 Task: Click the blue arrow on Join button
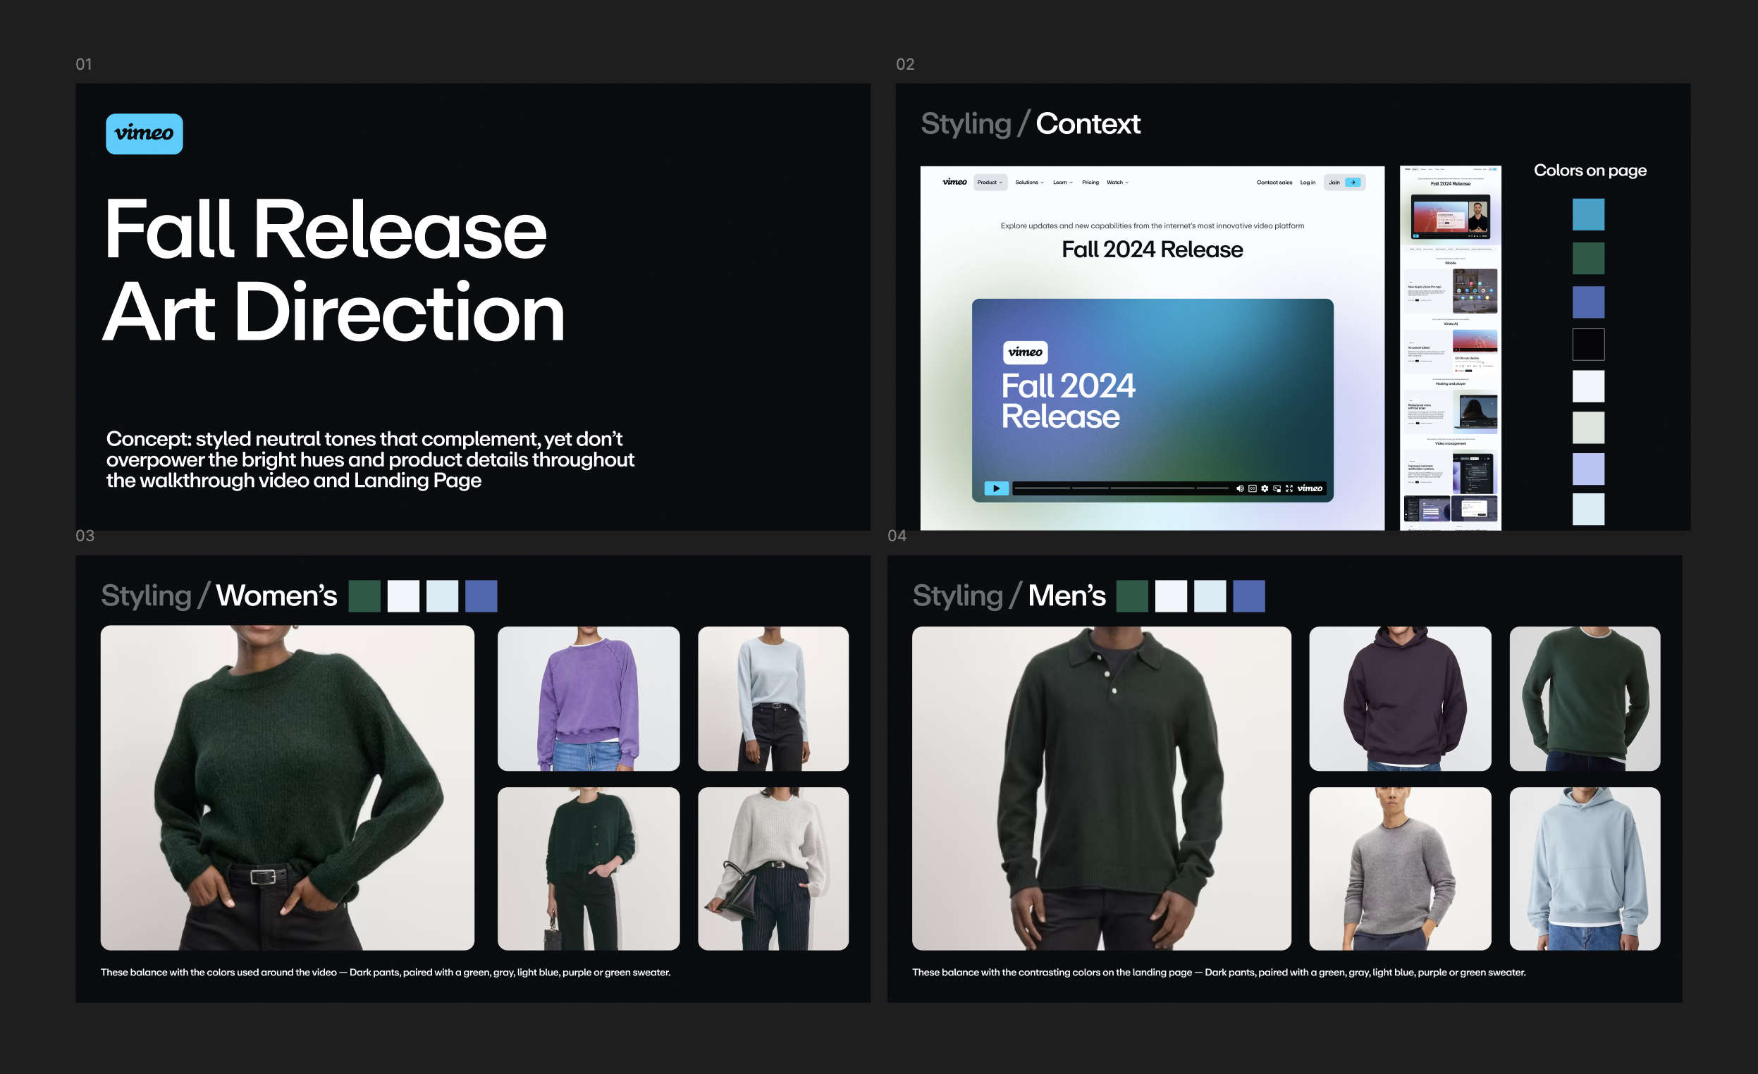click(1353, 183)
